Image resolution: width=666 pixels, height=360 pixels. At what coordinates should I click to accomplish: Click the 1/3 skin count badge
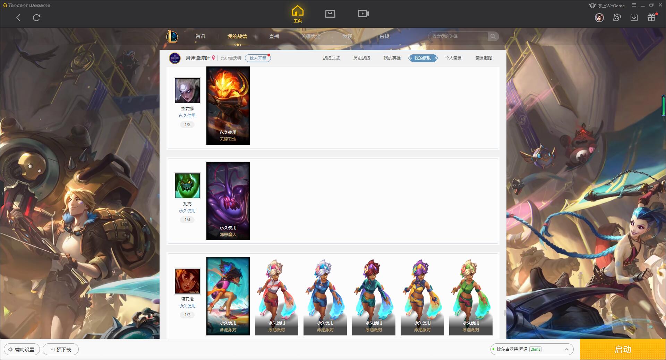tap(187, 315)
